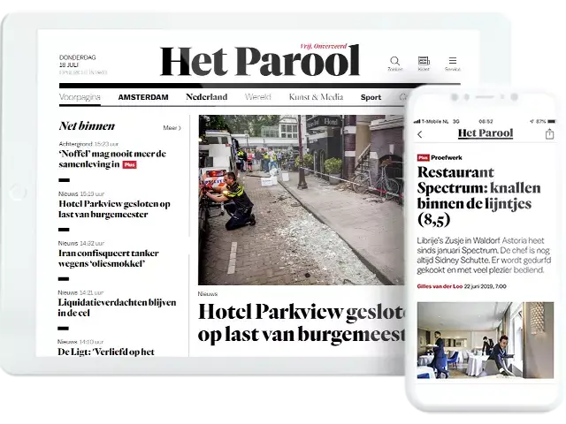Open the search magnifier icon on the tablet
This screenshot has width=566, height=424.
point(395,61)
